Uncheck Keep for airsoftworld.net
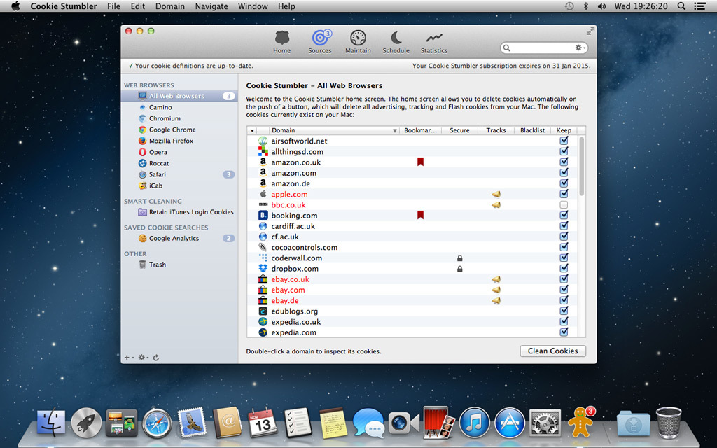Screen dimensions: 717x448 (564, 140)
